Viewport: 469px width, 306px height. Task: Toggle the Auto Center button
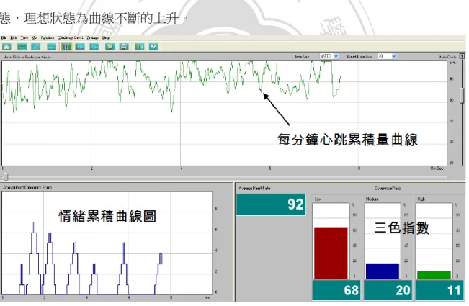tap(462, 56)
